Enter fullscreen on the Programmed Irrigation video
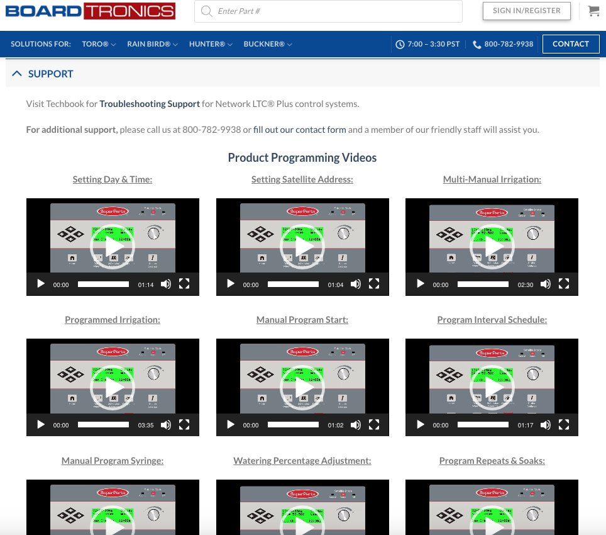Viewport: 606px width, 535px height. [x=184, y=425]
